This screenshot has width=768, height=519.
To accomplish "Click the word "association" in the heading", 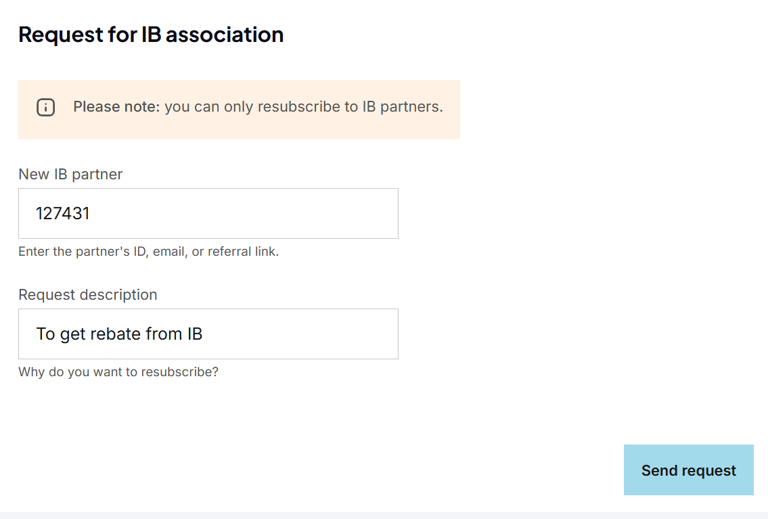I will (225, 35).
